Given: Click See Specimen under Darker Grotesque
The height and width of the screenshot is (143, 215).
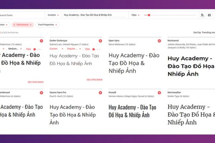Looking at the screenshot, I should (x=95, y=80).
